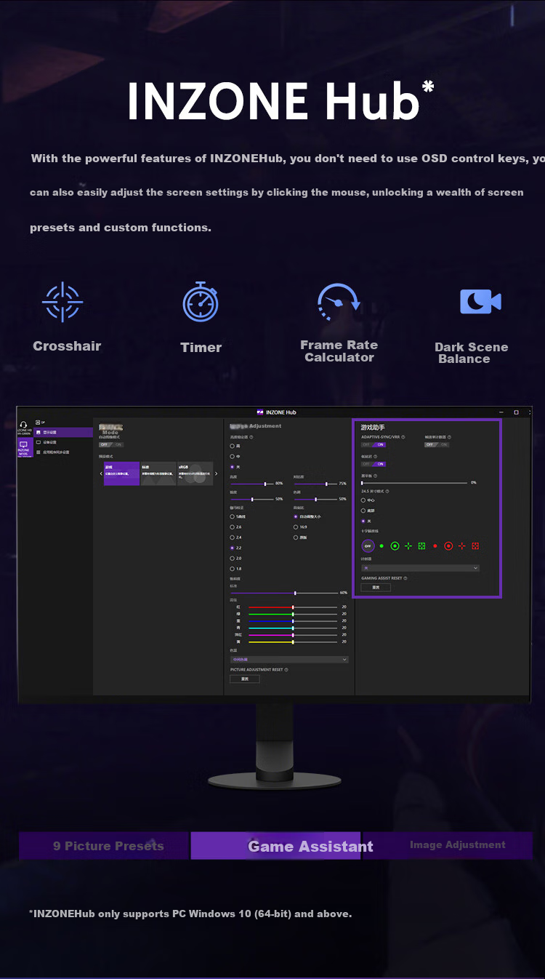This screenshot has height=979, width=545.
Task: Open the color temperature dropdown above PICTURE ADJUSTMENT RESET
Action: click(289, 659)
